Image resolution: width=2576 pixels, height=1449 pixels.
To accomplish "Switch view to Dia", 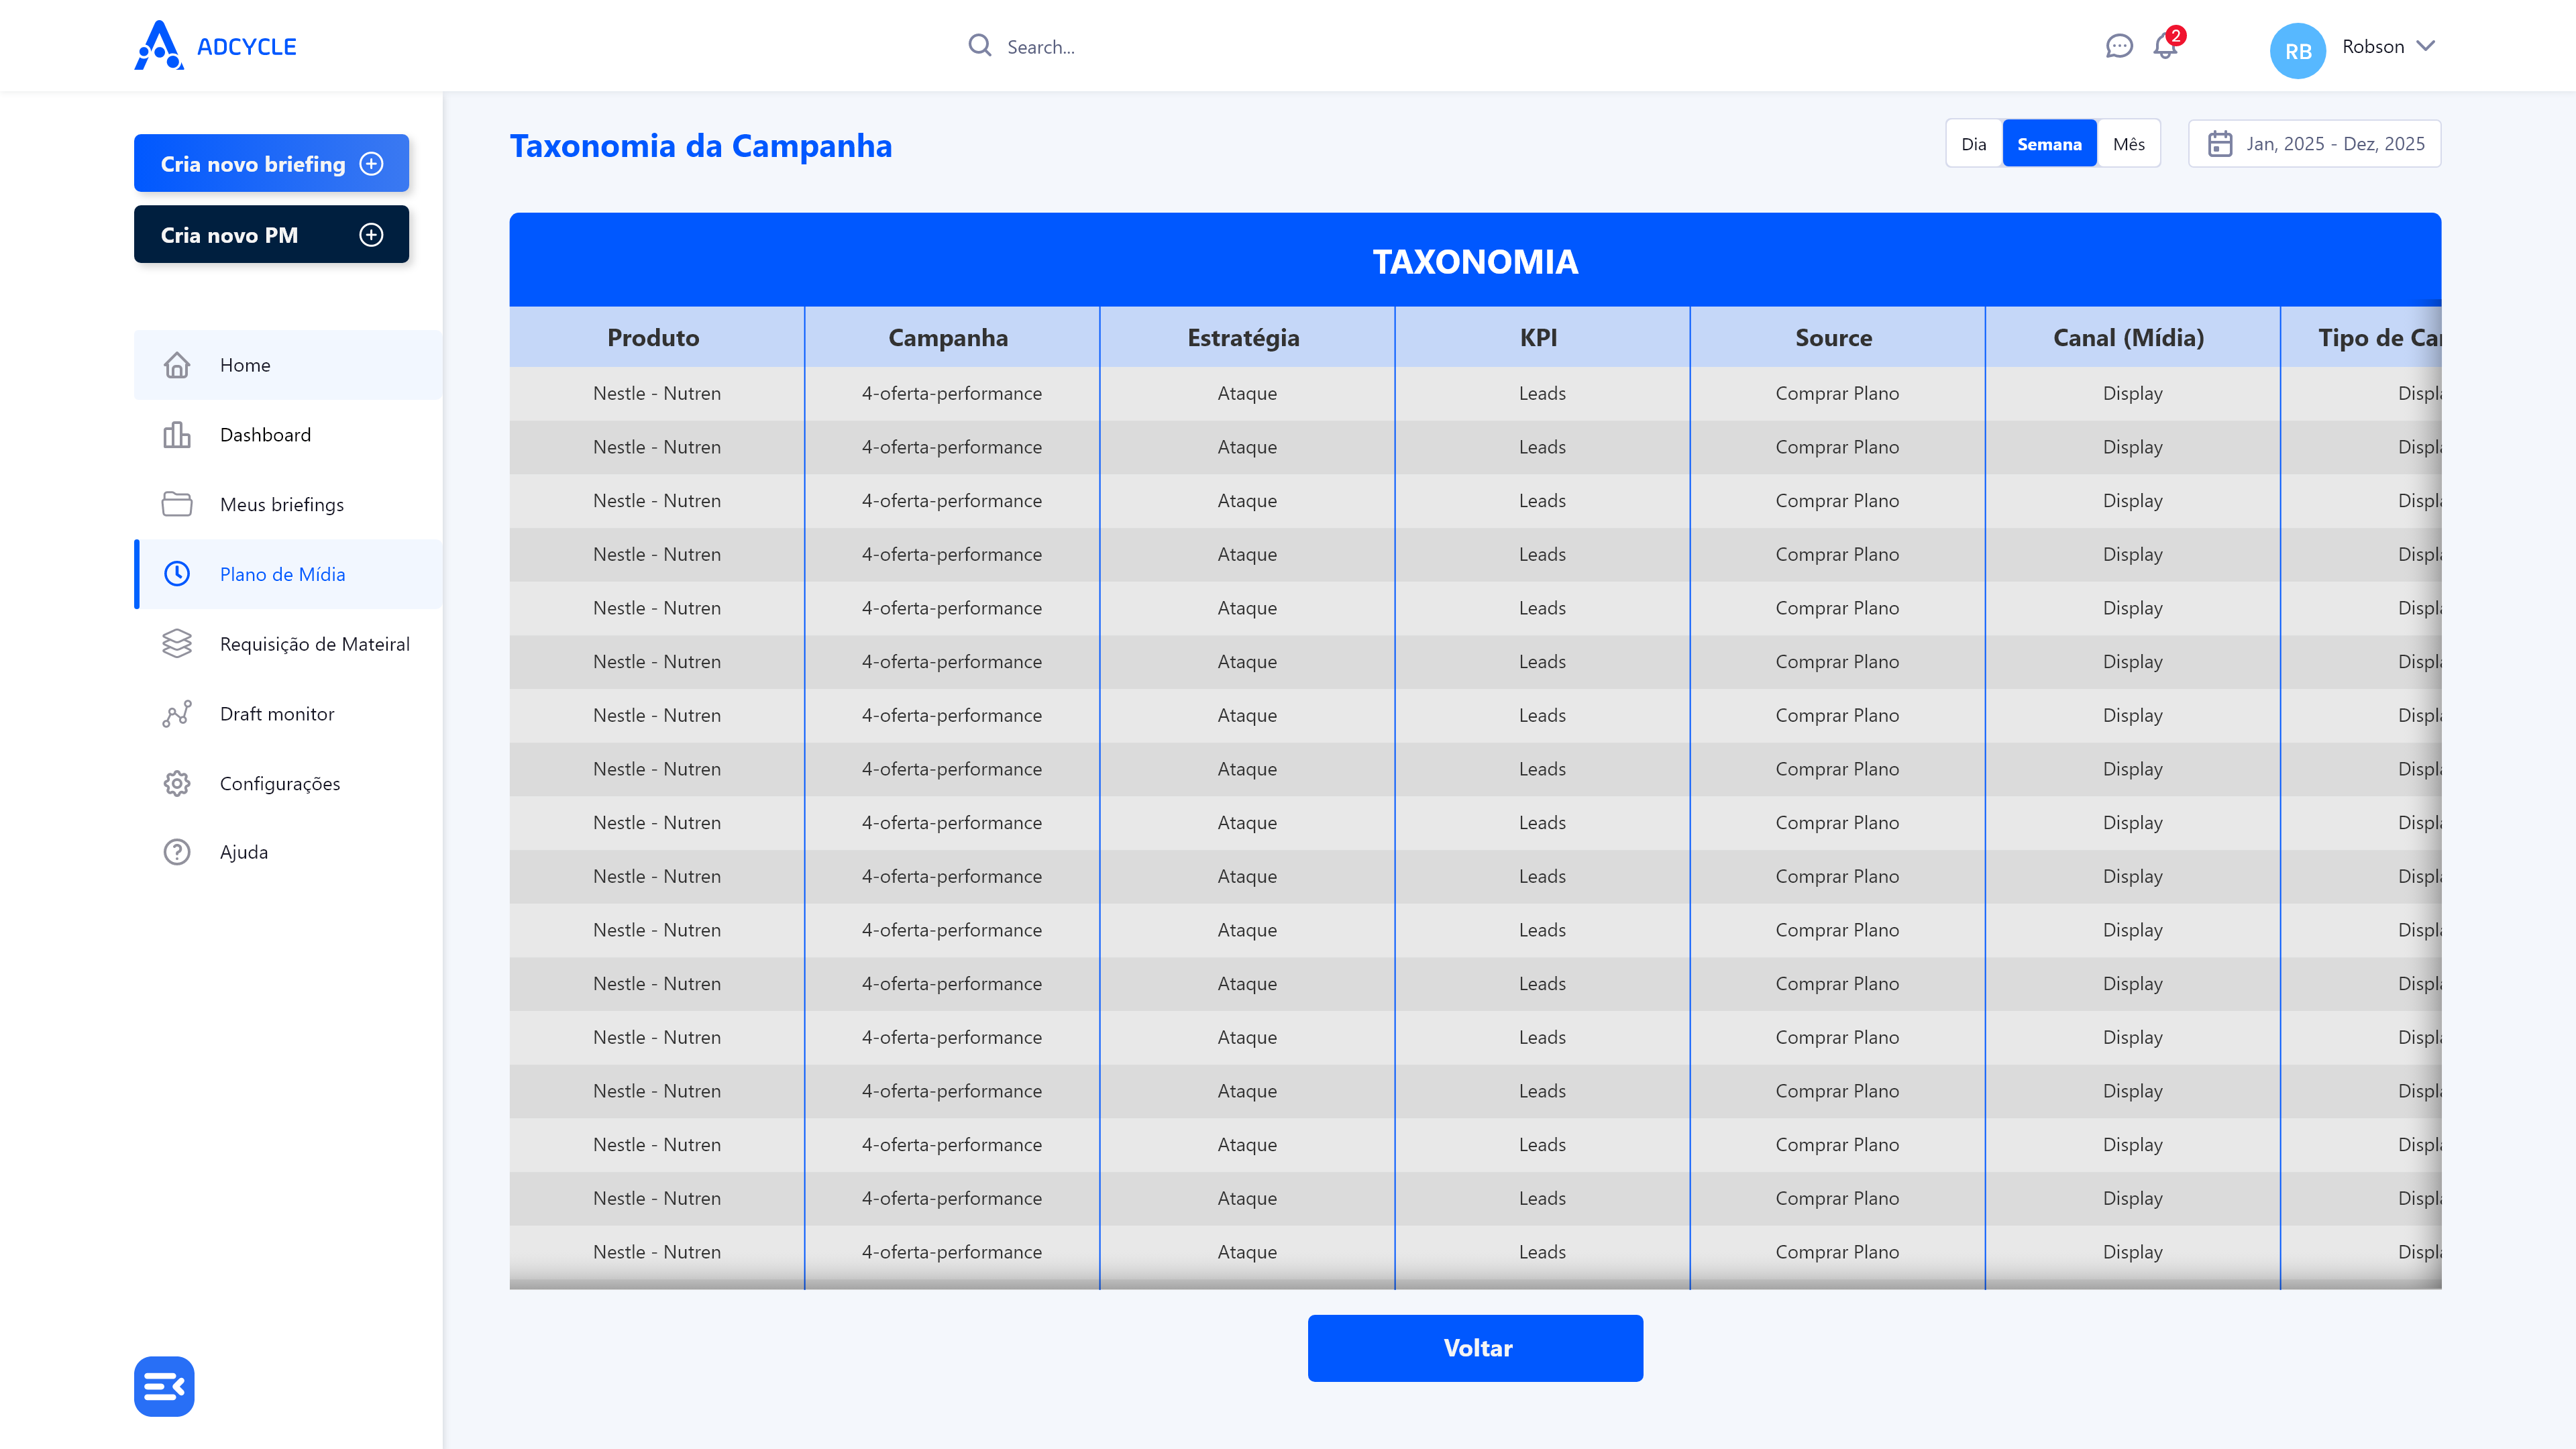I will 1973,144.
